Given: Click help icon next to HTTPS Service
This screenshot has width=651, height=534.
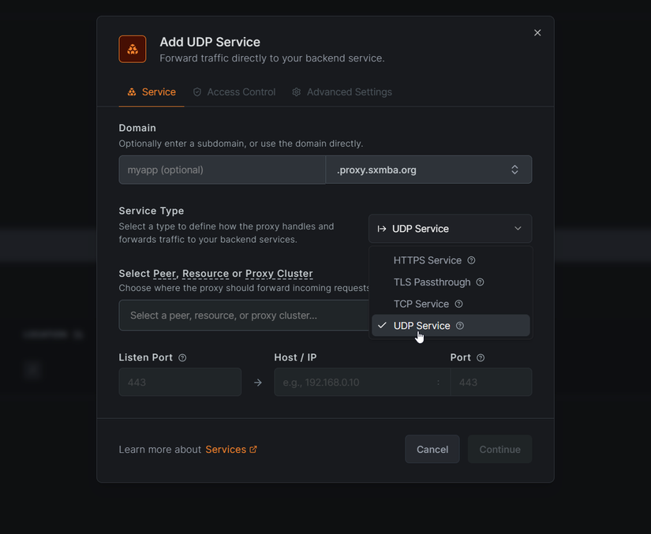Looking at the screenshot, I should tap(471, 260).
